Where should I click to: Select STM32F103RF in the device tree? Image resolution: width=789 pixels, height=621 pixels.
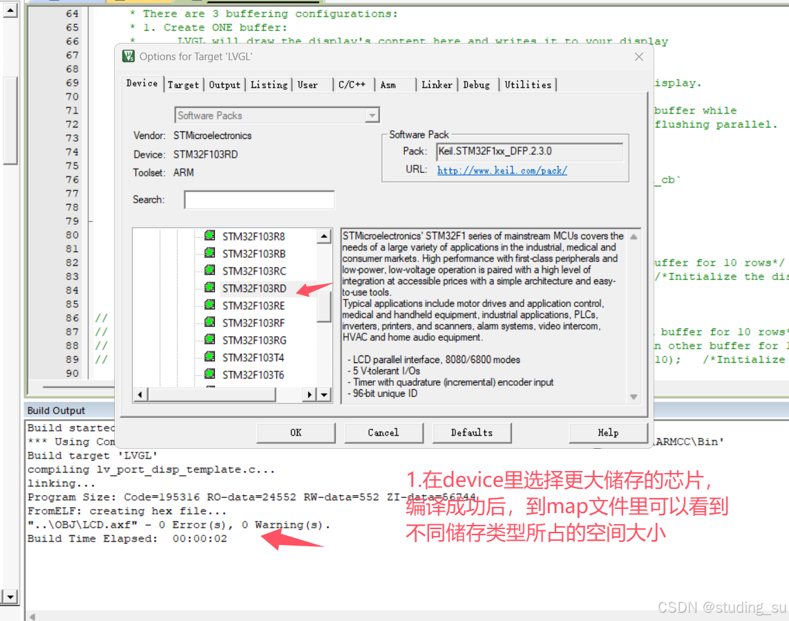[254, 323]
